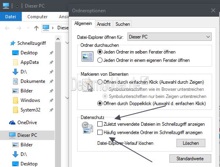Click the D:\ download arrow icon under Schnellzugriff
Screen dimensions: 220x167
coord(15,72)
